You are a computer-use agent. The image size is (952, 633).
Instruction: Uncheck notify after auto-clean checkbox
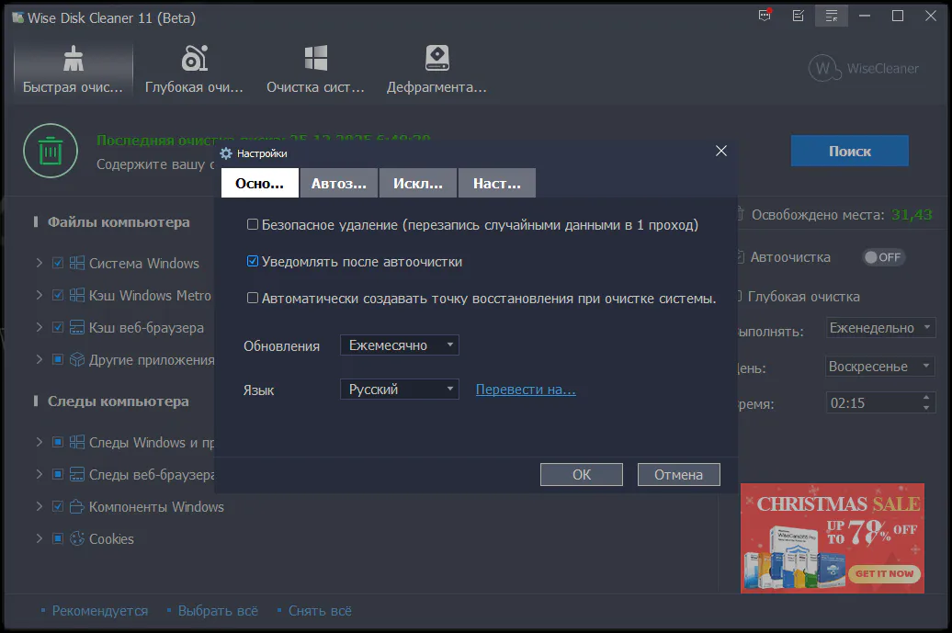(253, 262)
